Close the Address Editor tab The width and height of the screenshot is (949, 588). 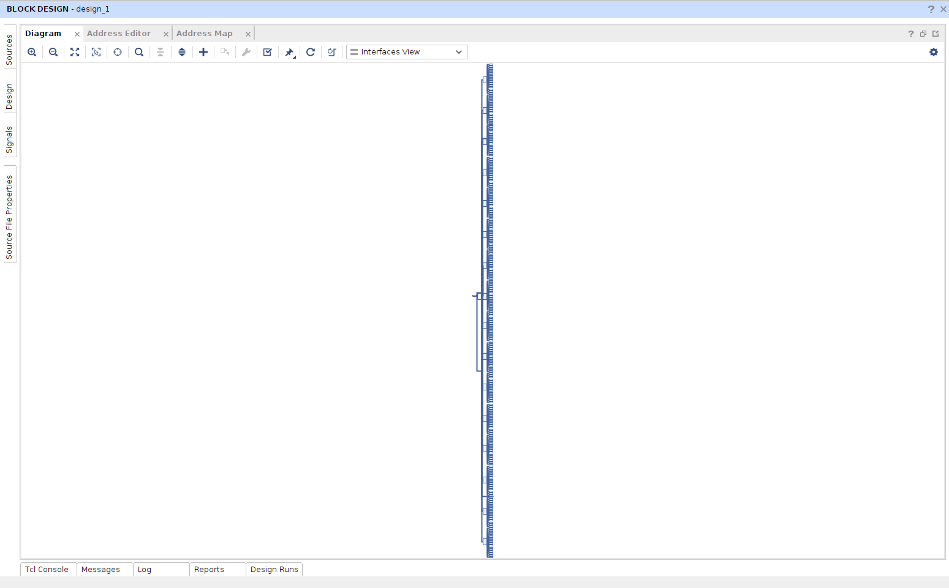click(x=166, y=34)
